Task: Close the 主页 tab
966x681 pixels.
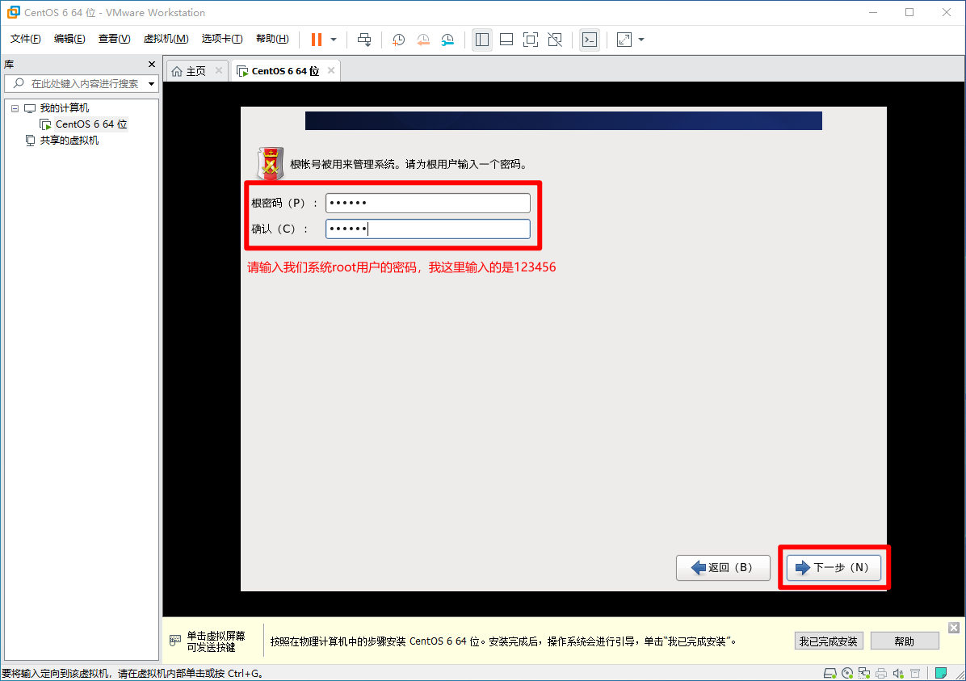Action: (x=219, y=71)
